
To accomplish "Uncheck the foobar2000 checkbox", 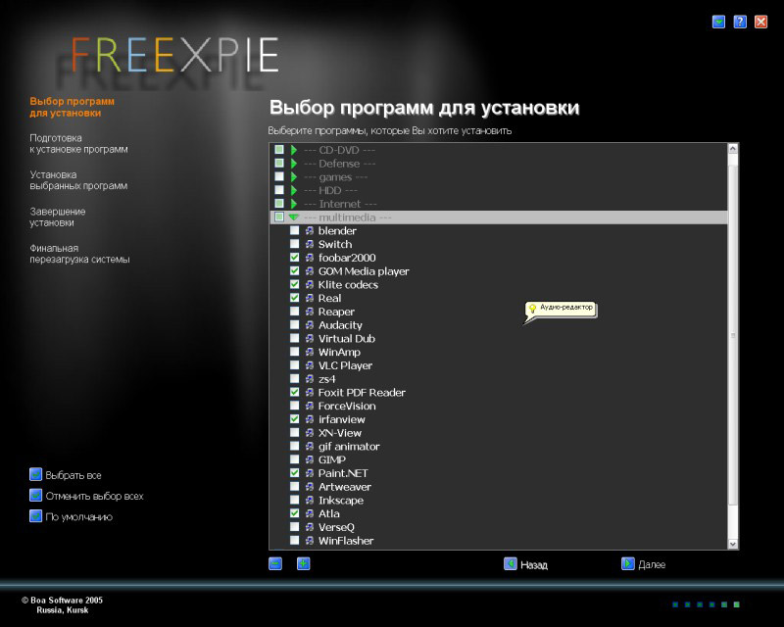I will pyautogui.click(x=295, y=258).
